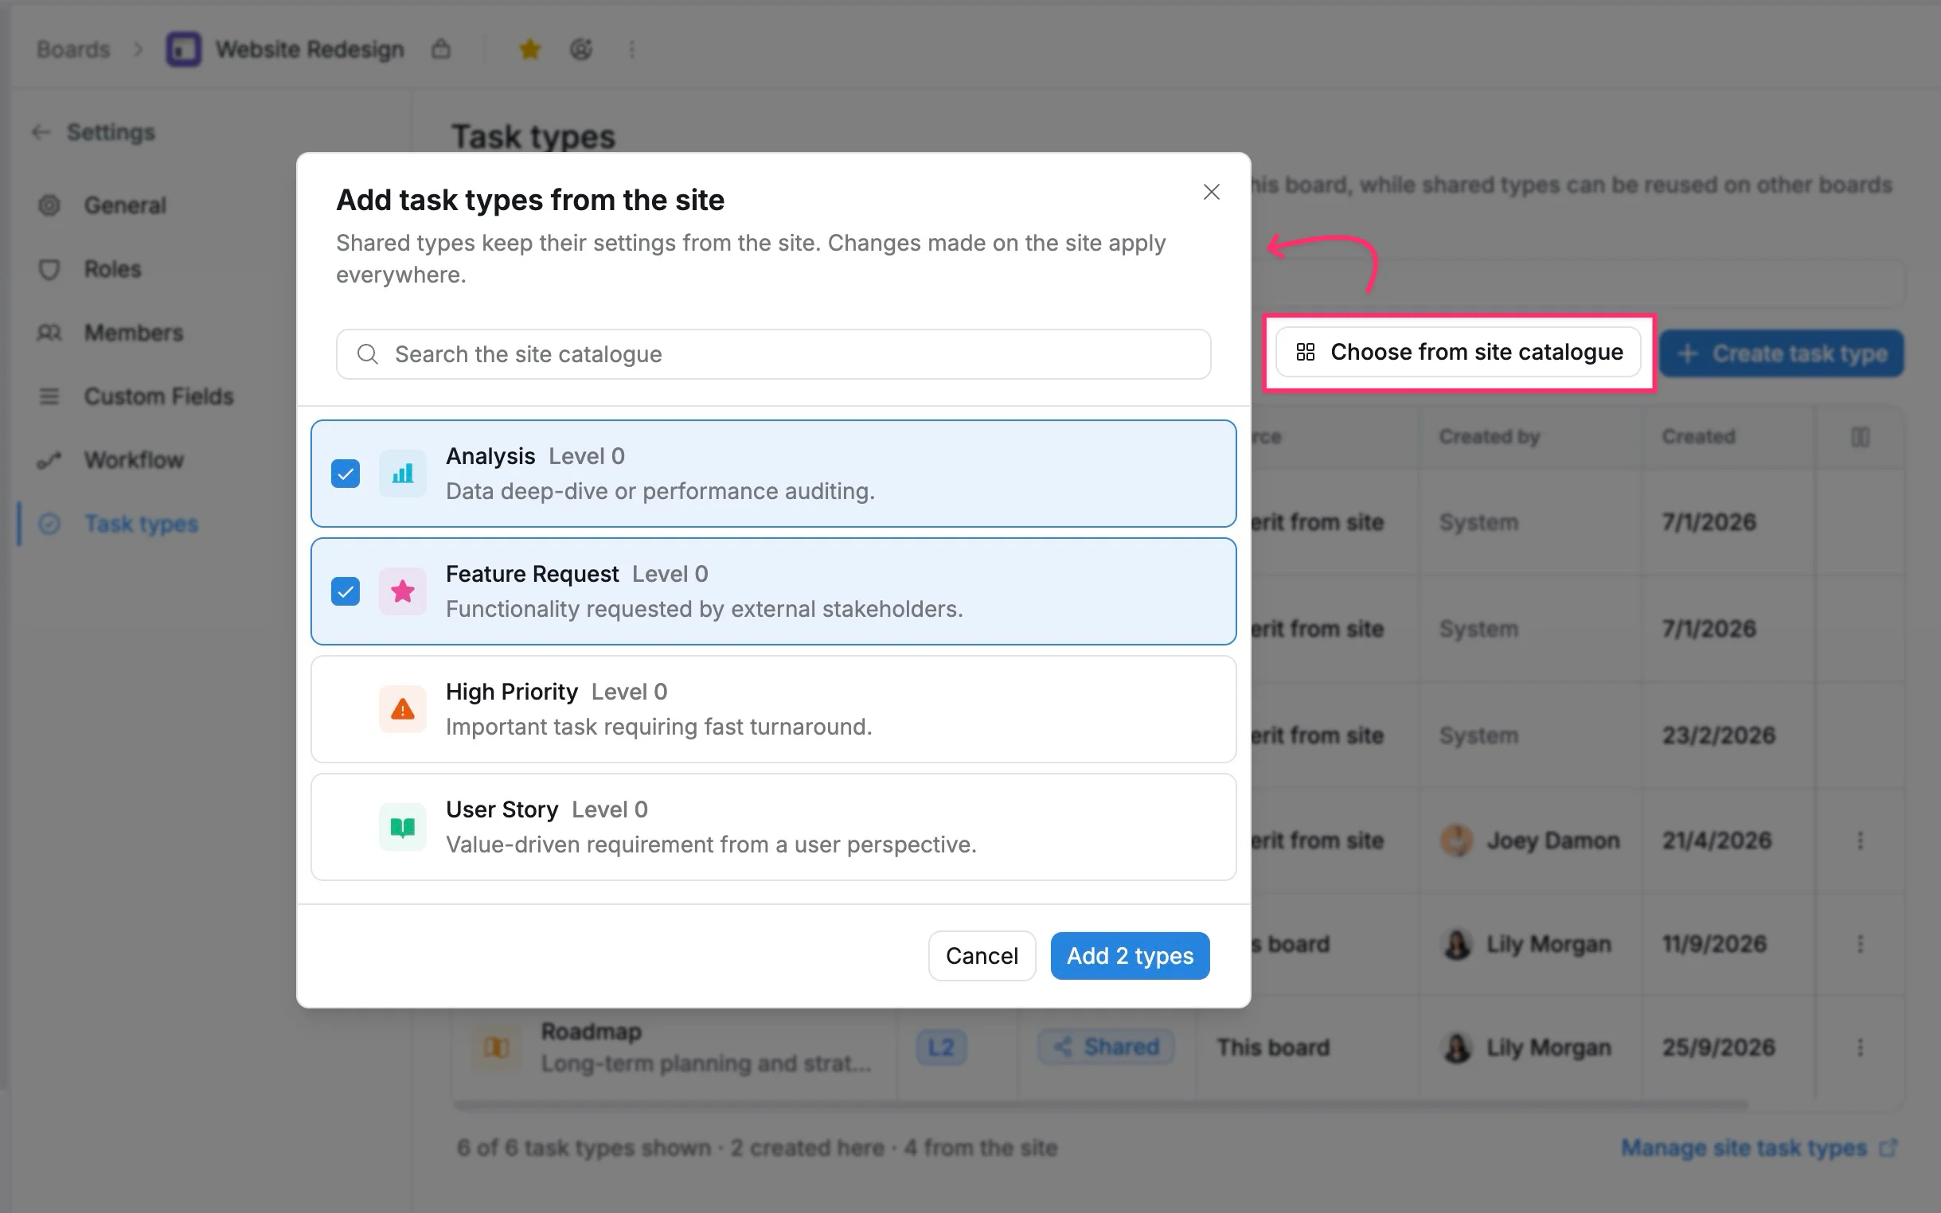1941x1213 pixels.
Task: Click the Workflow icon in sidebar
Action: click(x=49, y=460)
